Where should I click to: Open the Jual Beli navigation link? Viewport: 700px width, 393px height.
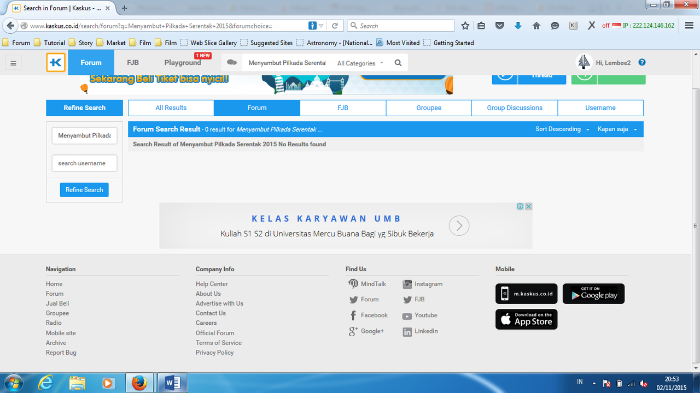(x=57, y=303)
